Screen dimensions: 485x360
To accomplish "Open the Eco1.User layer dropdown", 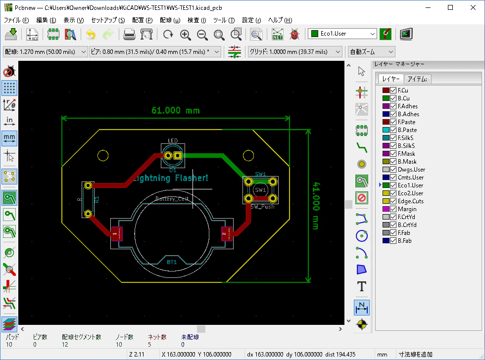I will click(342, 34).
